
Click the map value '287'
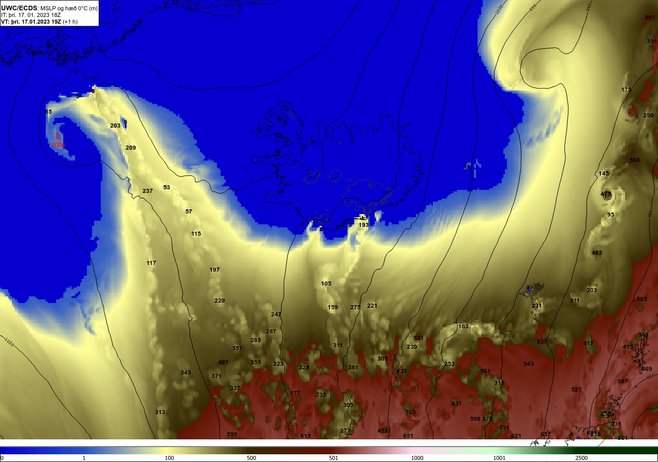point(271,331)
